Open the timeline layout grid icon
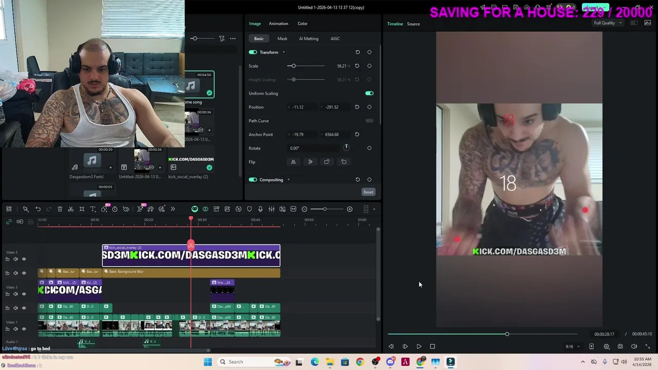Image resolution: width=658 pixels, height=370 pixels. pyautogui.click(x=9, y=209)
